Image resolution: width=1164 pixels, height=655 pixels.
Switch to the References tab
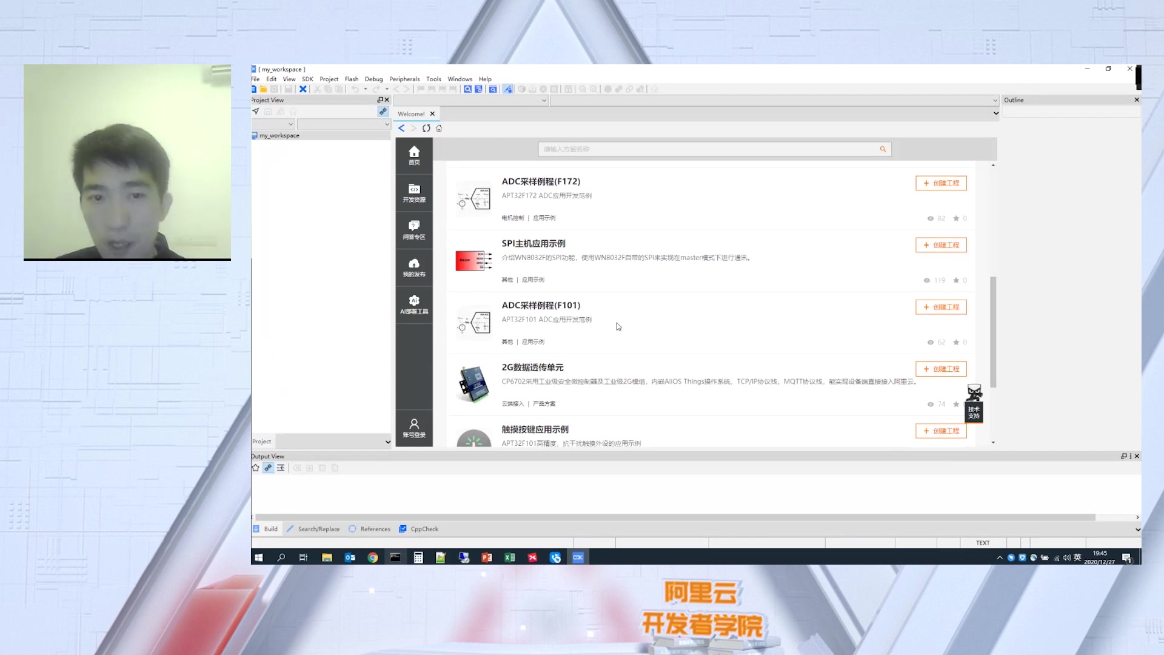pos(370,529)
